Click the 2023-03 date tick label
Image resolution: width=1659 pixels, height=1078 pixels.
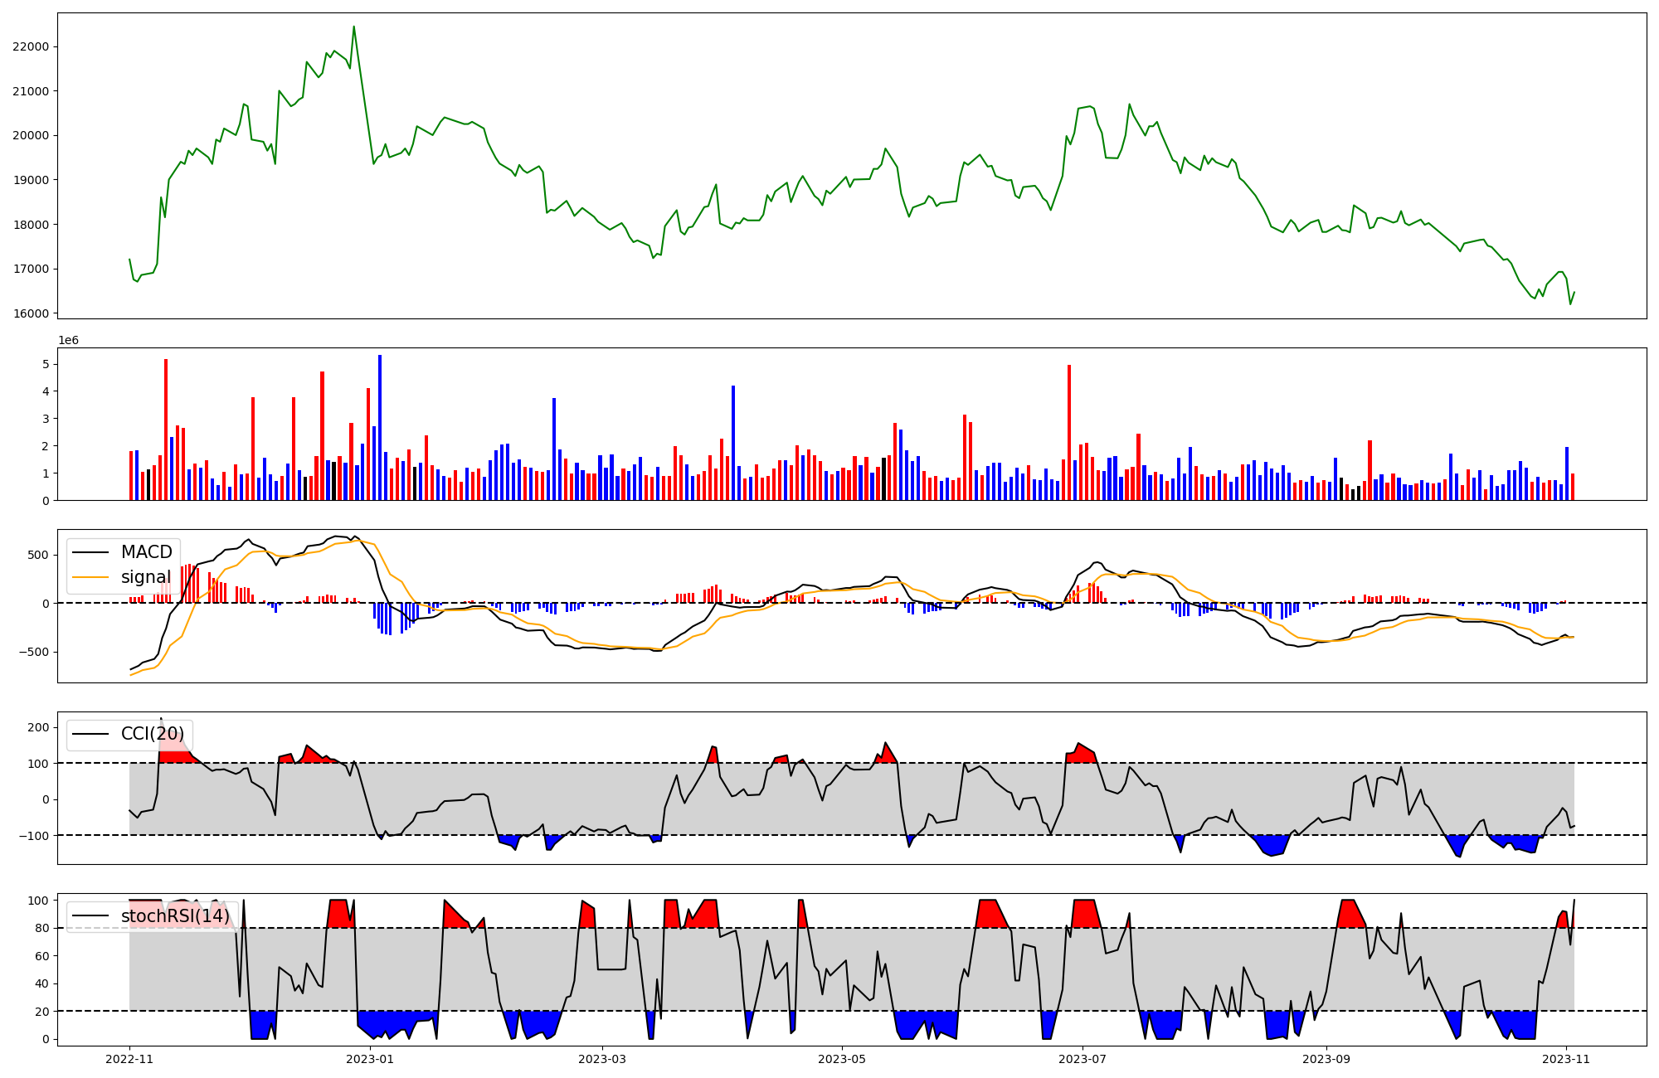point(602,1059)
